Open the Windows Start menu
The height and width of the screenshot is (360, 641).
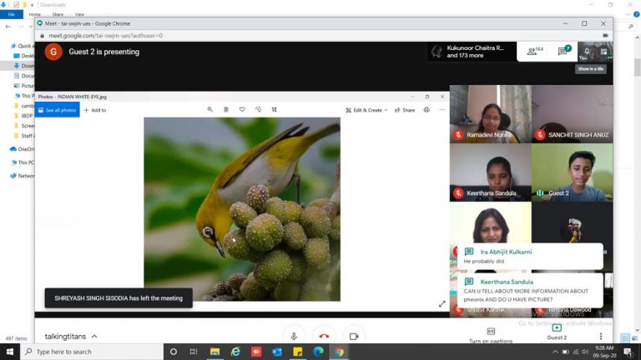tap(10, 352)
